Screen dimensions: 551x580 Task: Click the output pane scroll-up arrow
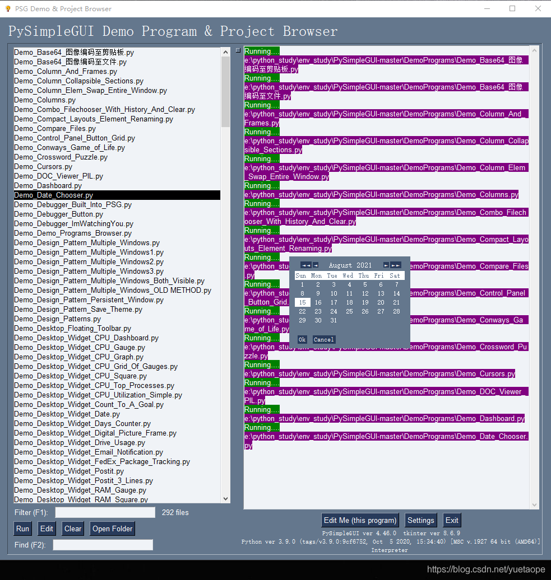pos(534,50)
